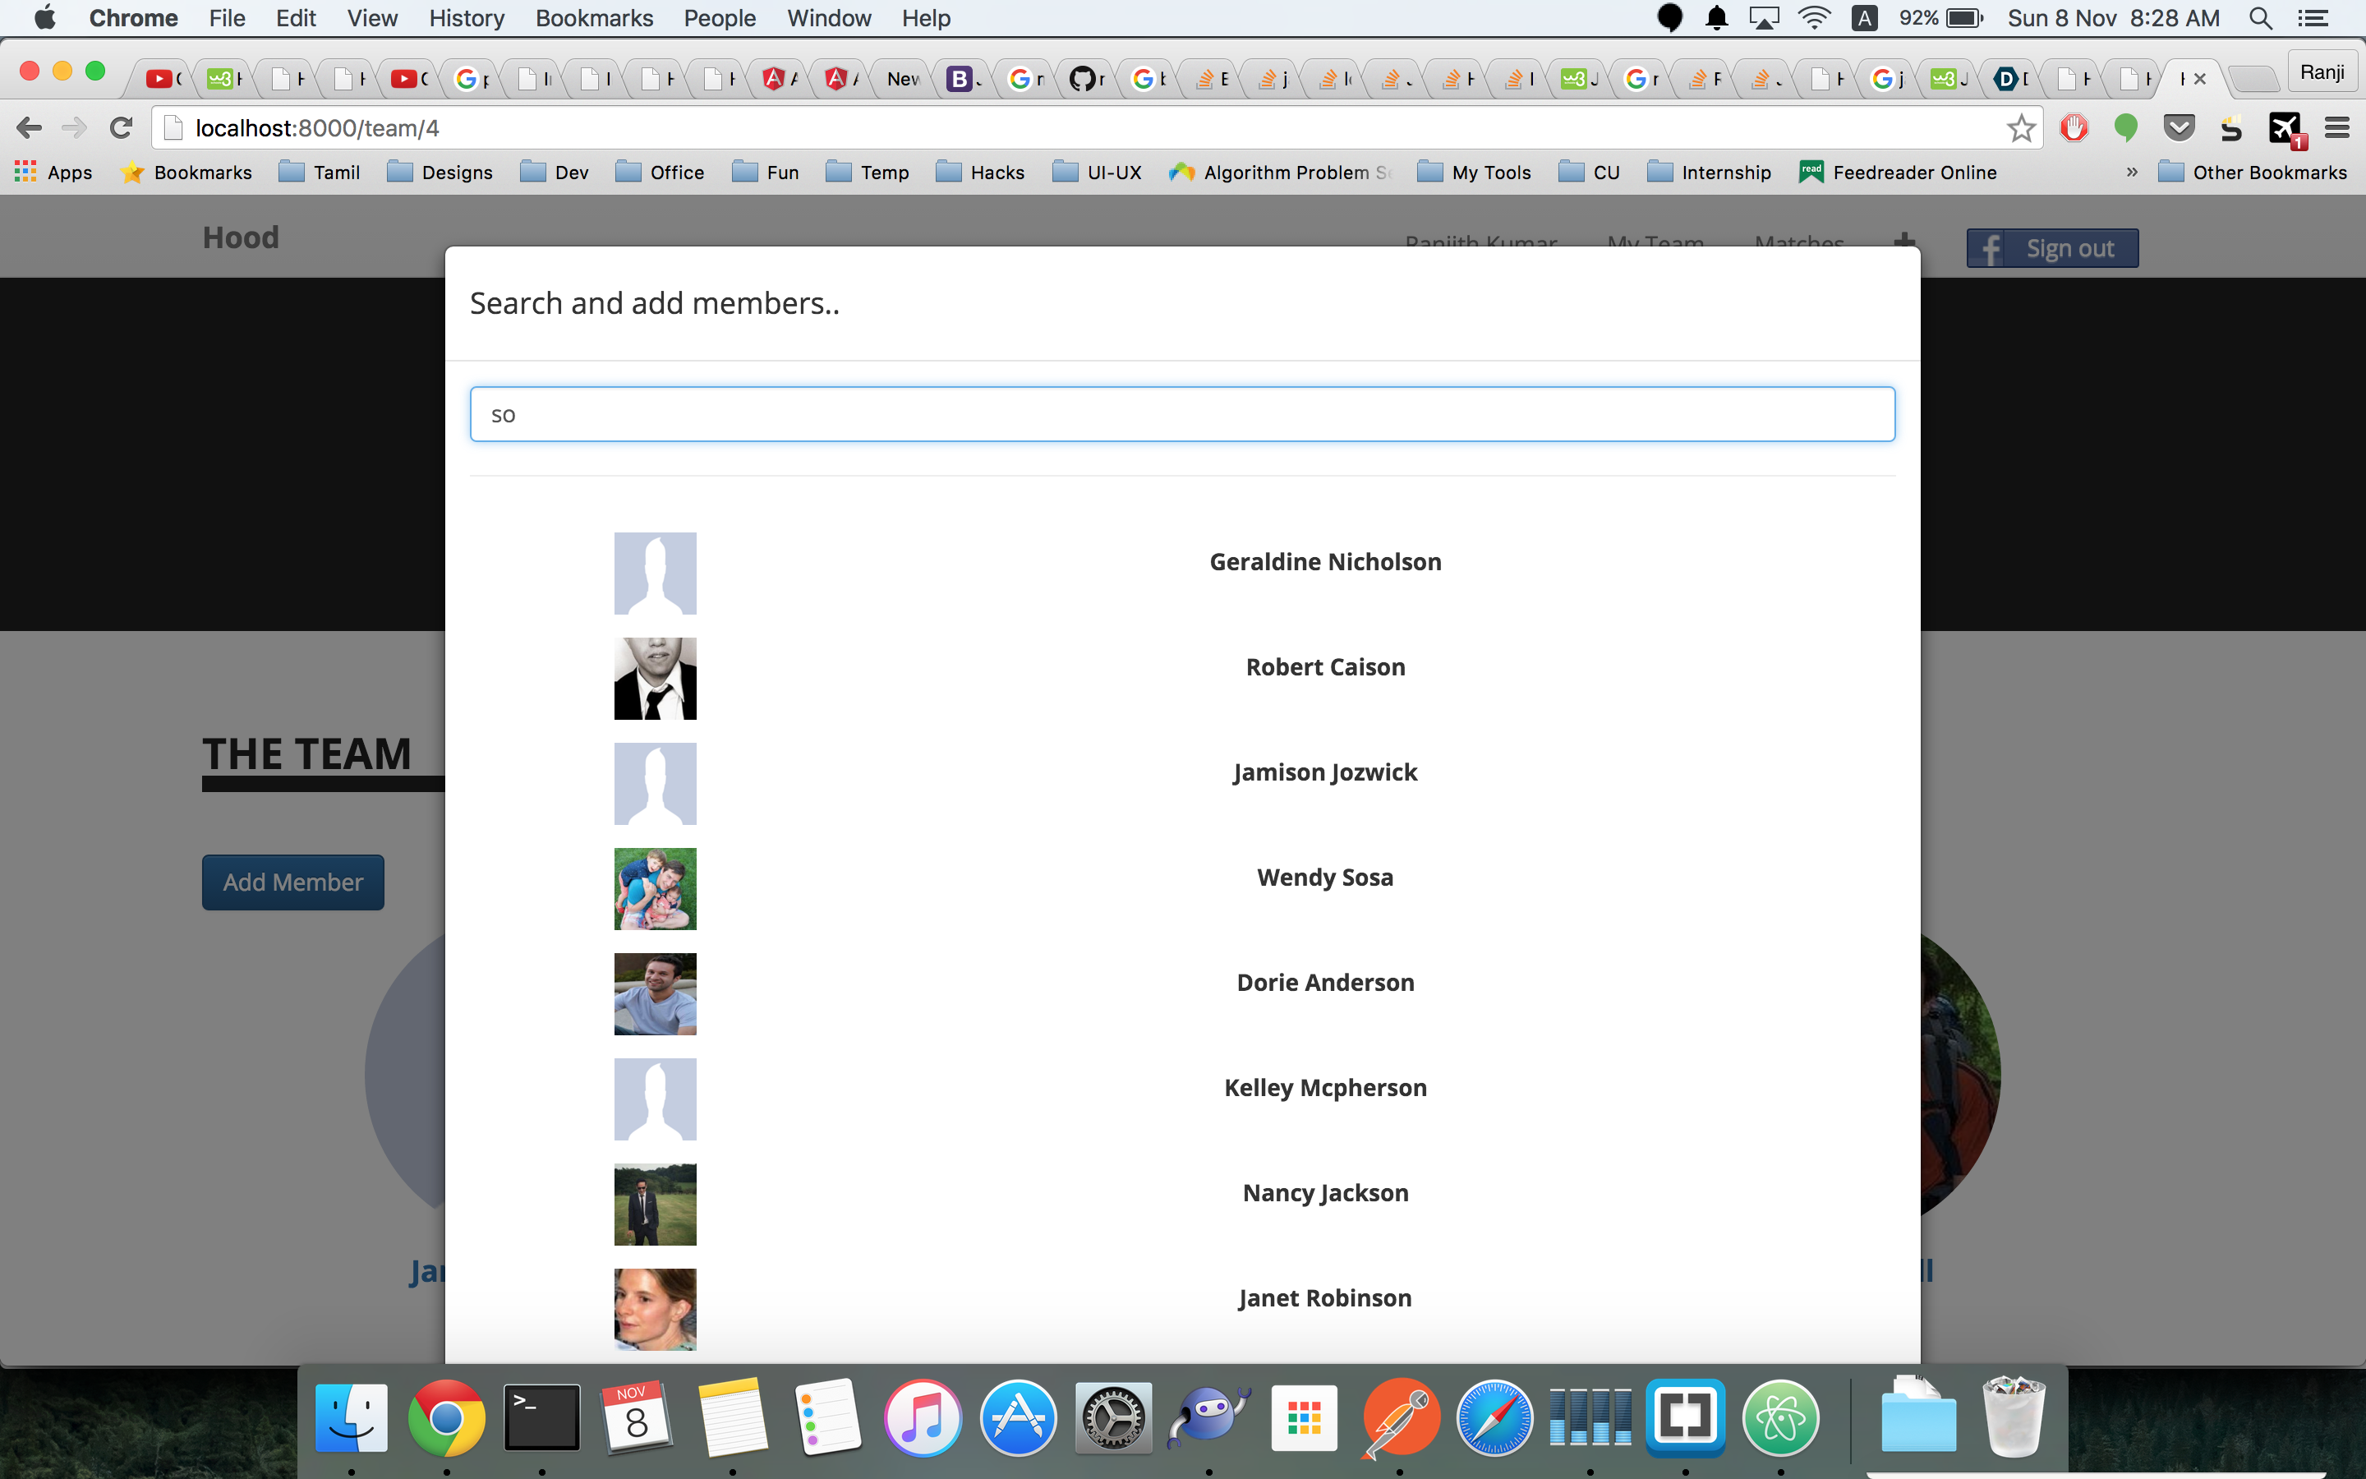Click the member search input field
2366x1479 pixels.
tap(1182, 415)
